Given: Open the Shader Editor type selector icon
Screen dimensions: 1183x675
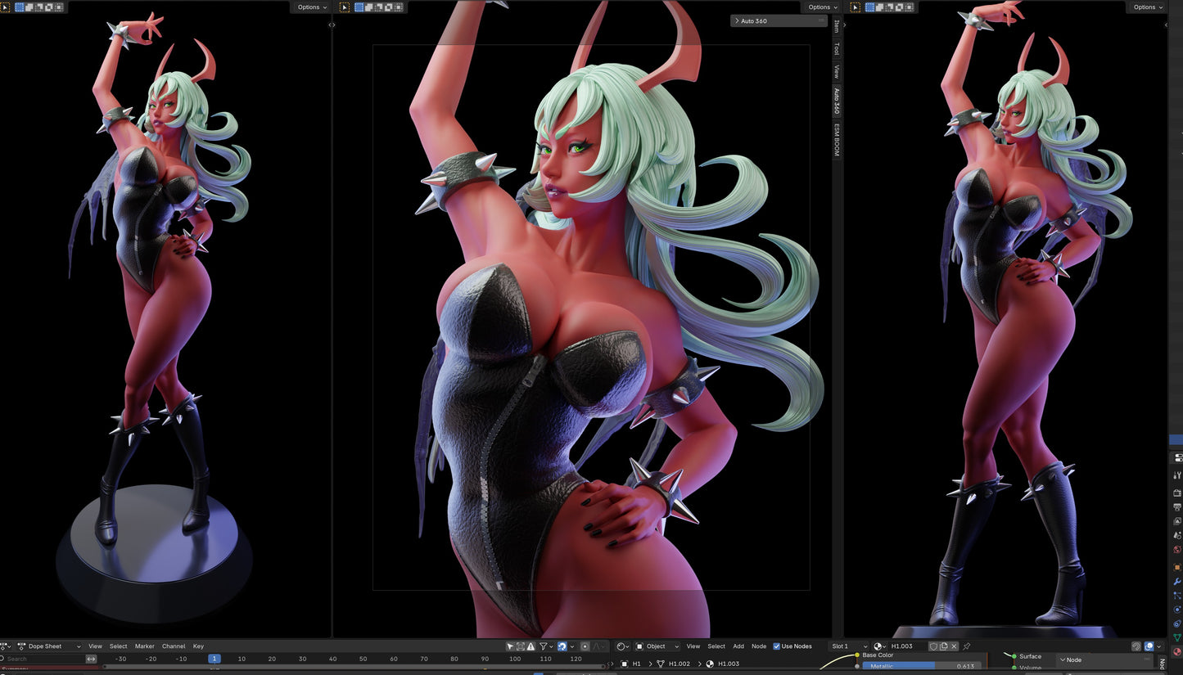Looking at the screenshot, I should [621, 646].
